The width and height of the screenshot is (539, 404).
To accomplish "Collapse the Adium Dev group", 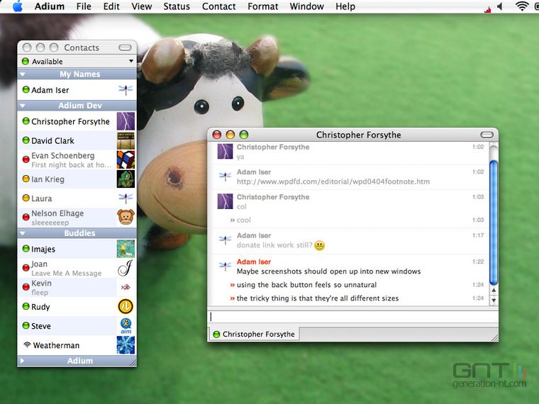I will [x=23, y=106].
